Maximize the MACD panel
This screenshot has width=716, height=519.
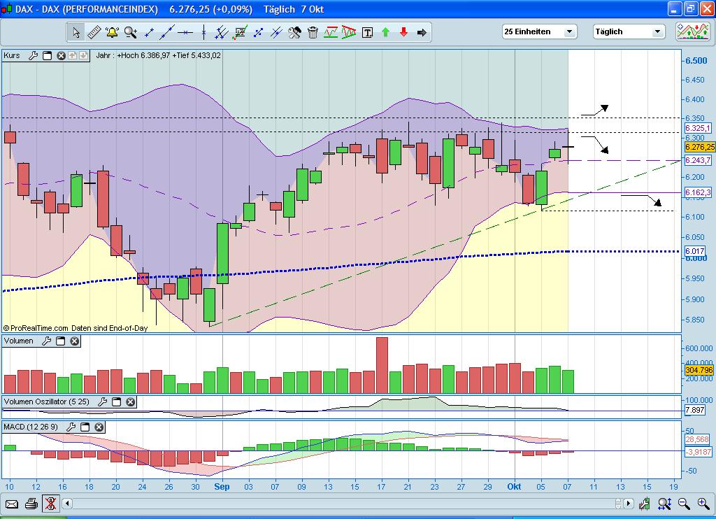coord(85,427)
